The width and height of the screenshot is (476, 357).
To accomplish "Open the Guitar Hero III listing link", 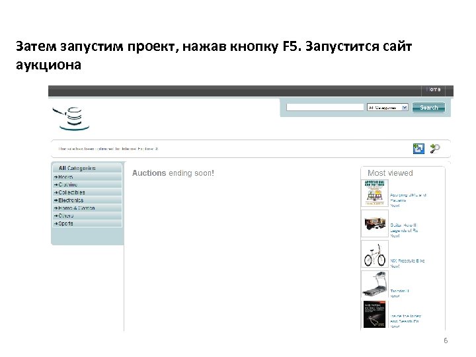I will [404, 228].
